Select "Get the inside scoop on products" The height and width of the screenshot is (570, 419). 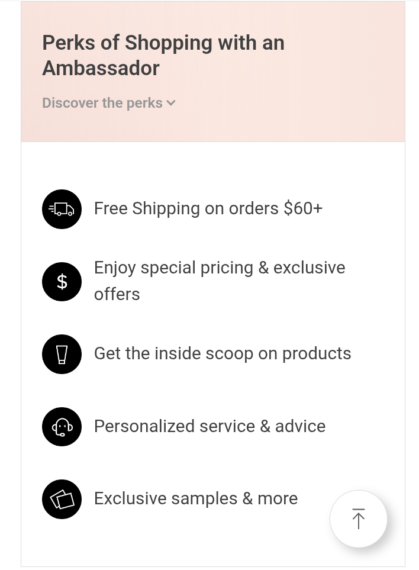223,353
